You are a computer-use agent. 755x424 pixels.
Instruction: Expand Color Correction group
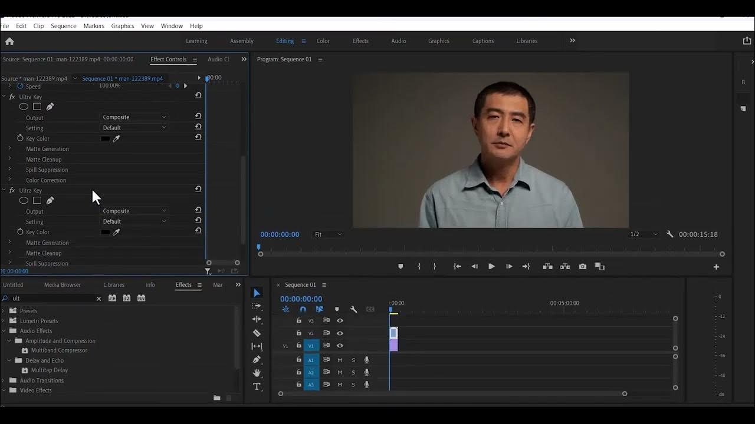click(x=9, y=180)
